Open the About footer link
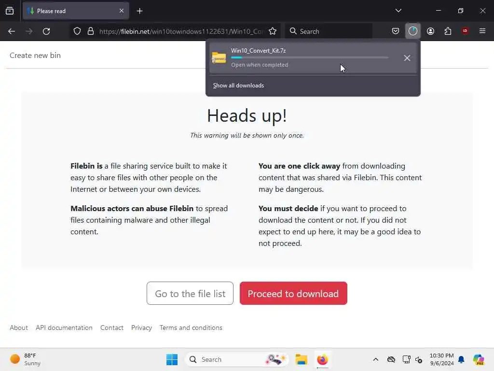Image resolution: width=494 pixels, height=371 pixels. 19,328
